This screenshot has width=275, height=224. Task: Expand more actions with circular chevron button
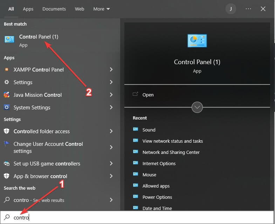197,107
